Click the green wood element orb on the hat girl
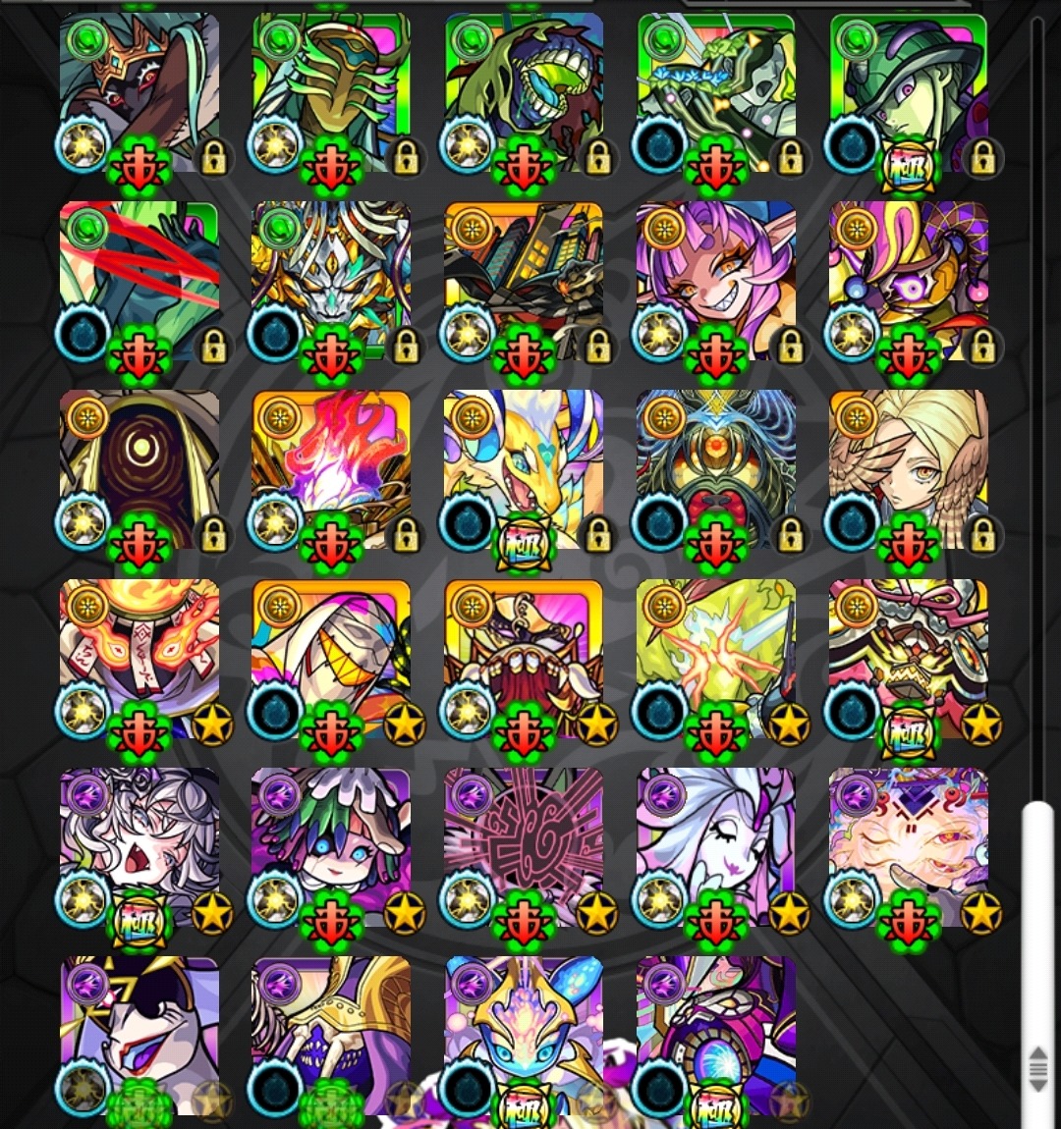1061x1129 pixels. (x=856, y=39)
